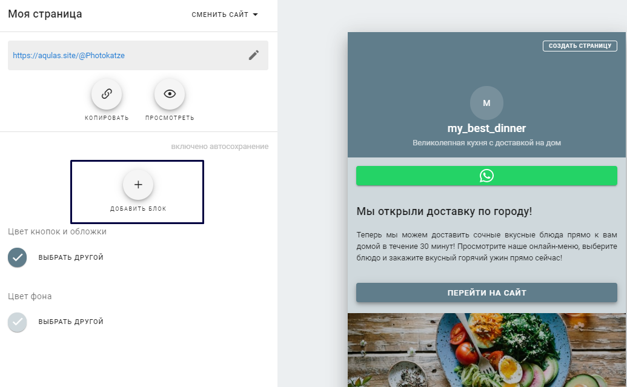Click the pencil edit icon for the URL
This screenshot has height=387, width=627.
[x=253, y=55]
